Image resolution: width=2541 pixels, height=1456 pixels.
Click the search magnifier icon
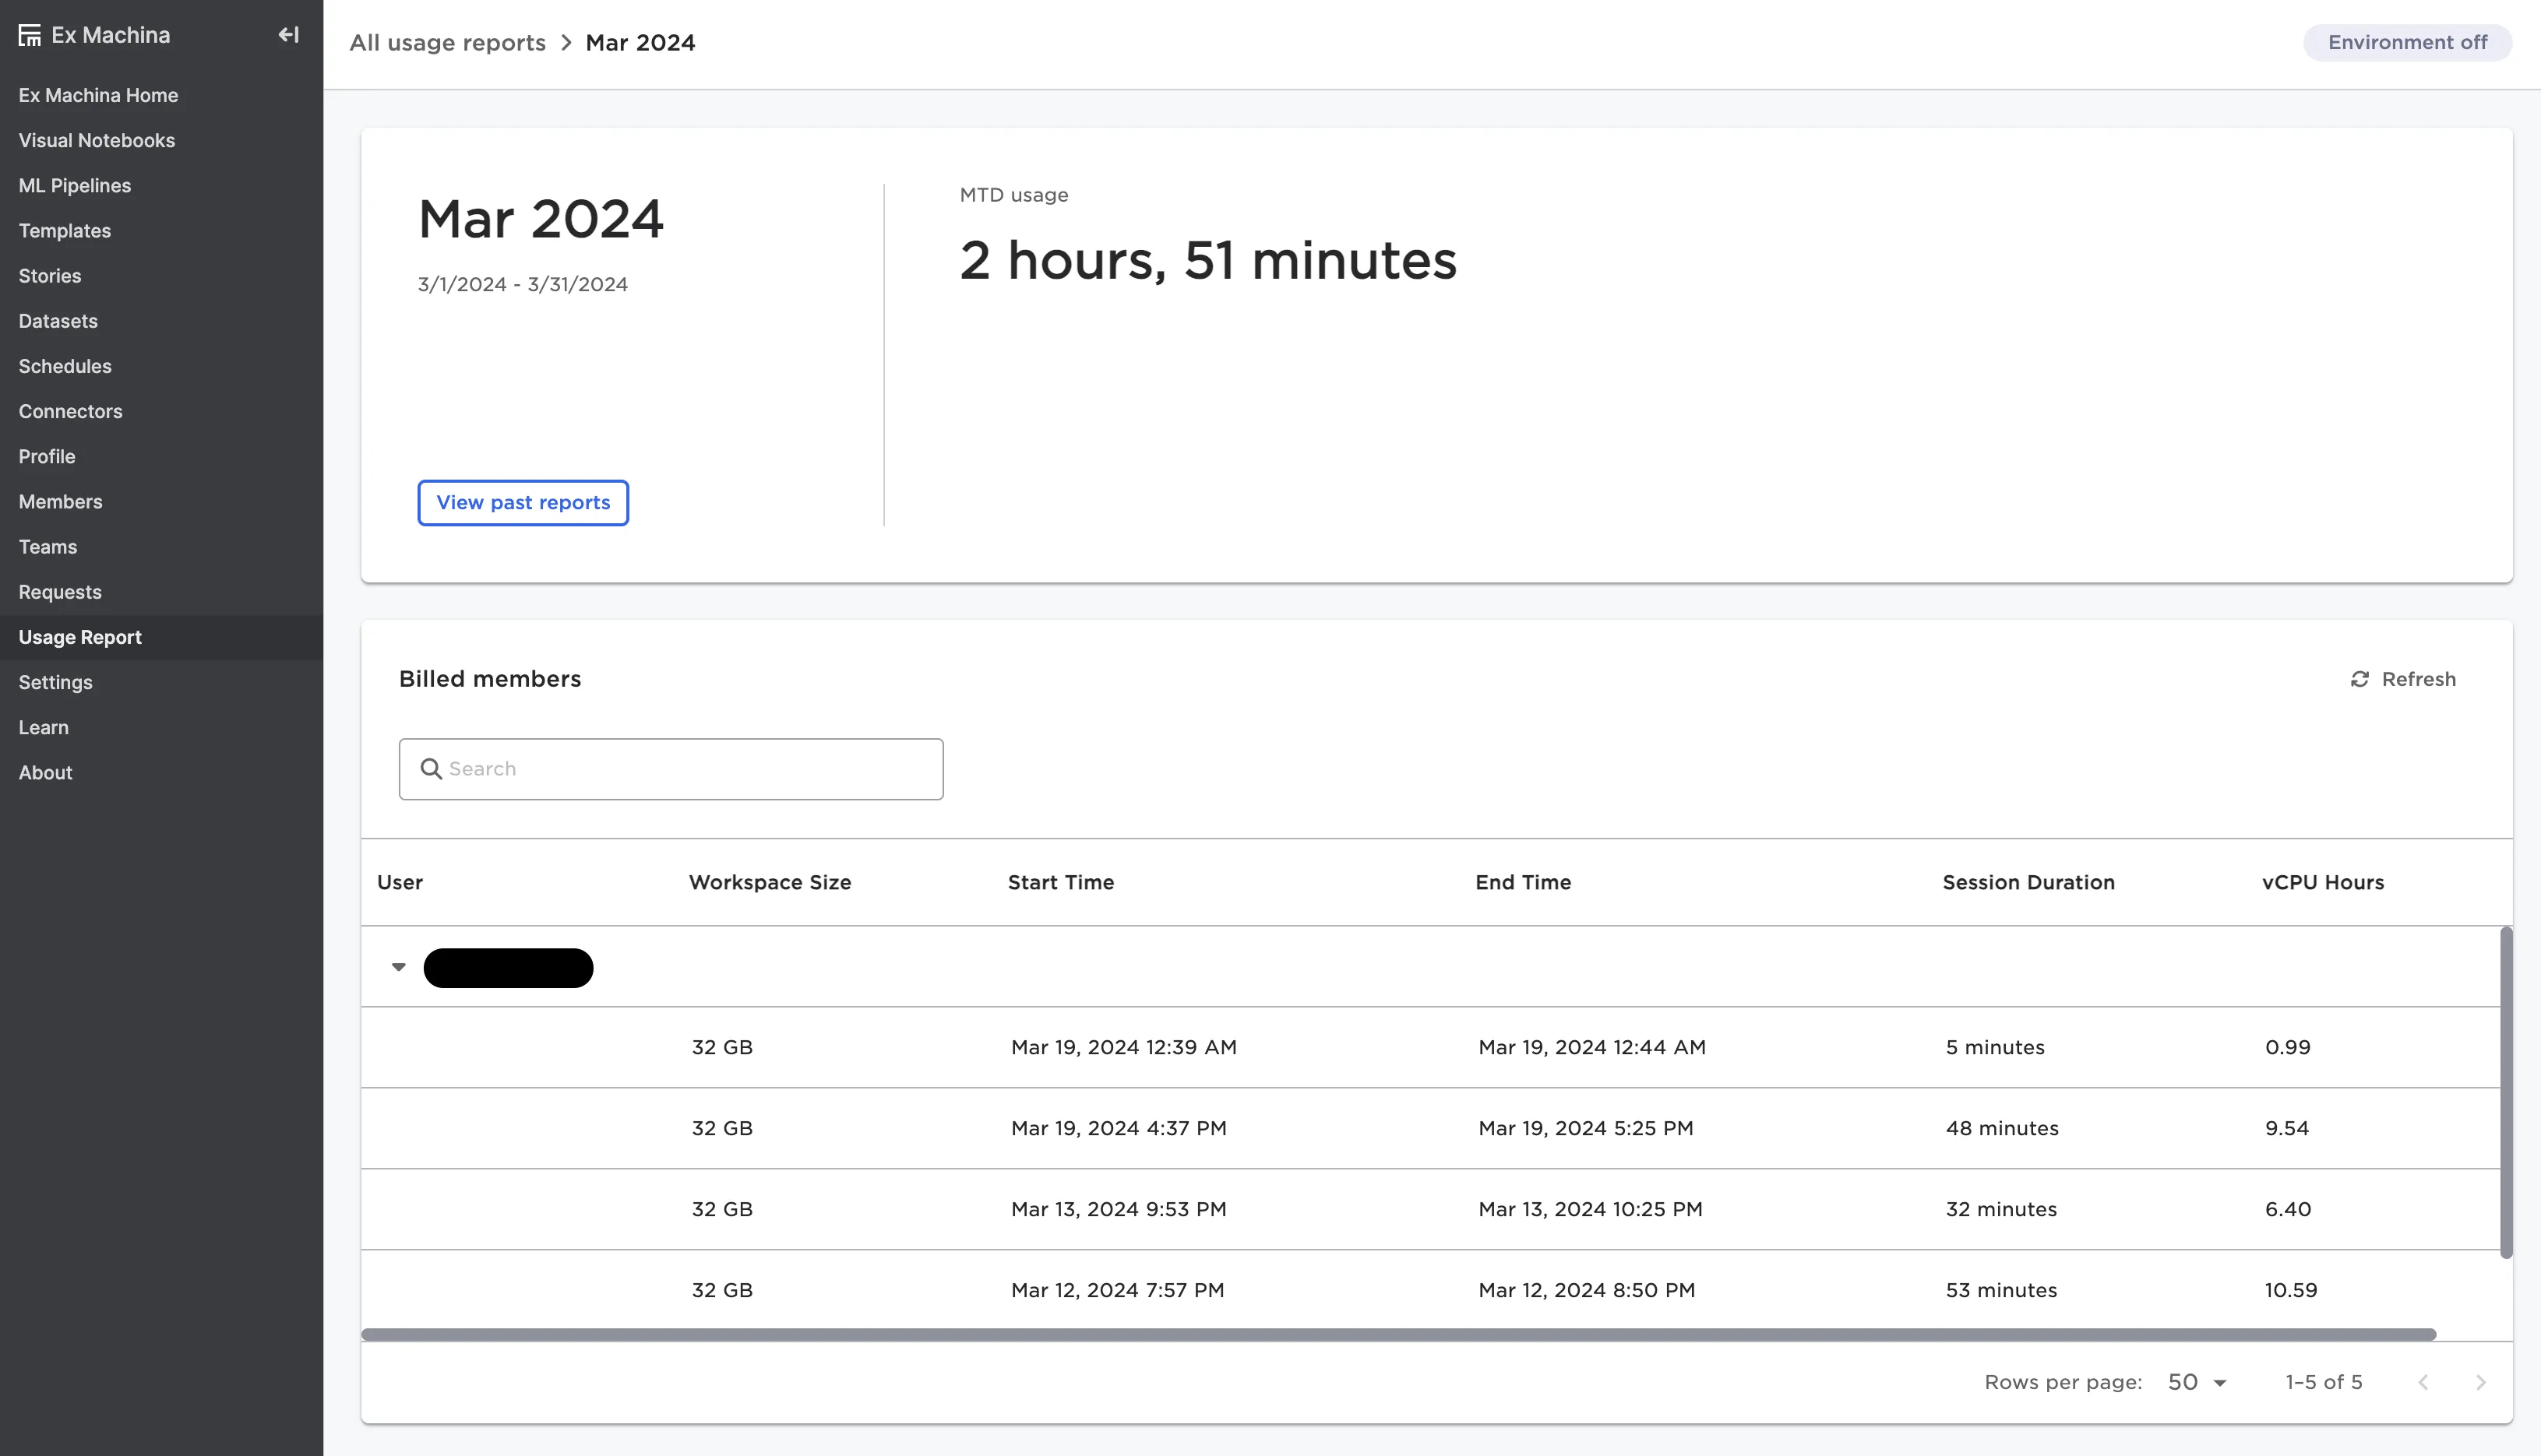point(432,769)
